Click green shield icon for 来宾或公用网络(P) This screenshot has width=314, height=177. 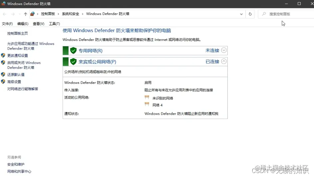(x=74, y=62)
